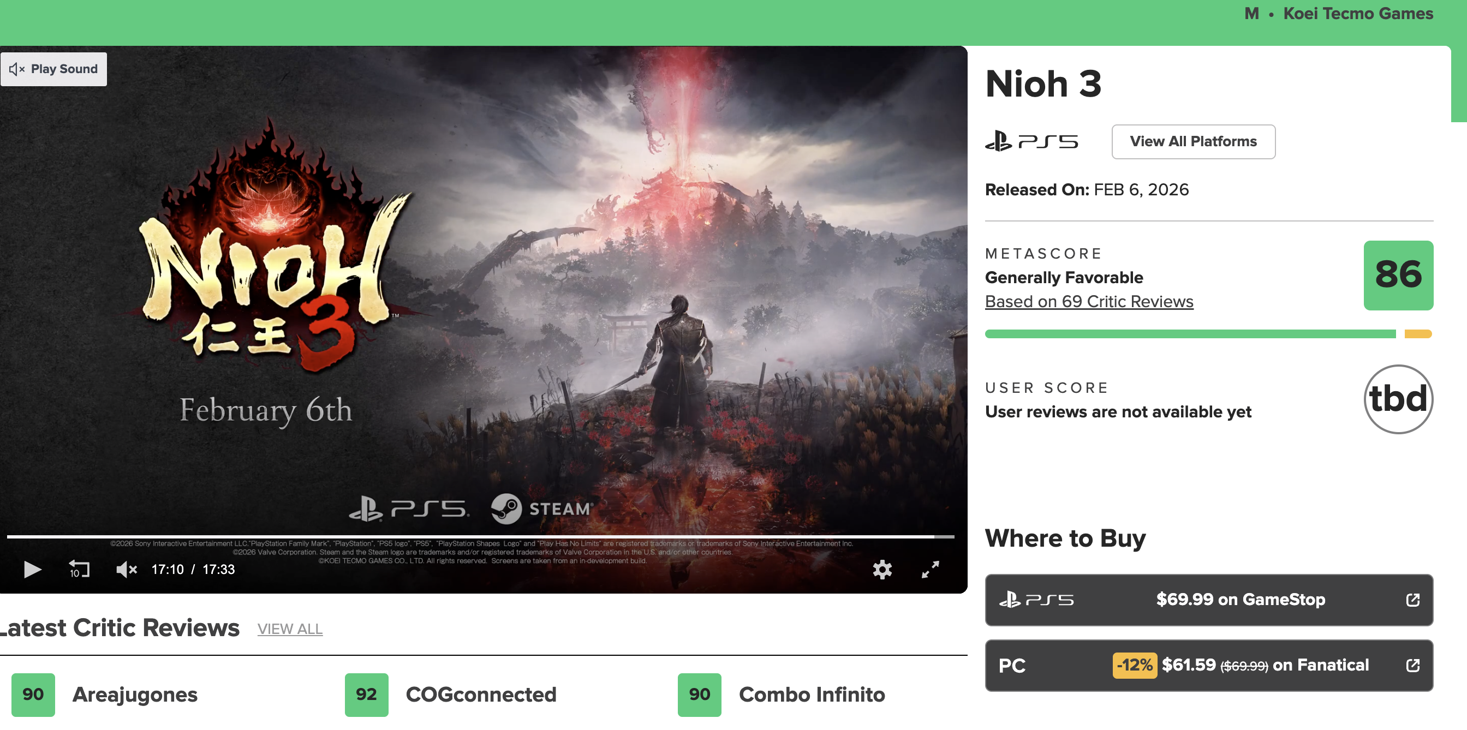Buy PS5 version for $69.99 on GameStop

1209,600
